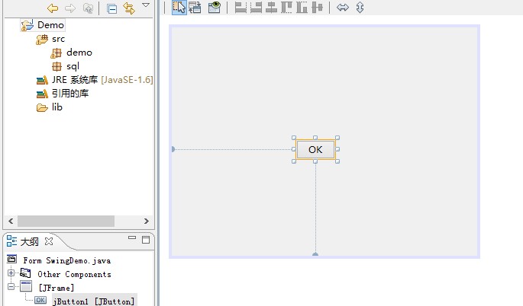This screenshot has height=306, width=523.
Task: Select the Demo project node
Action: click(x=50, y=25)
